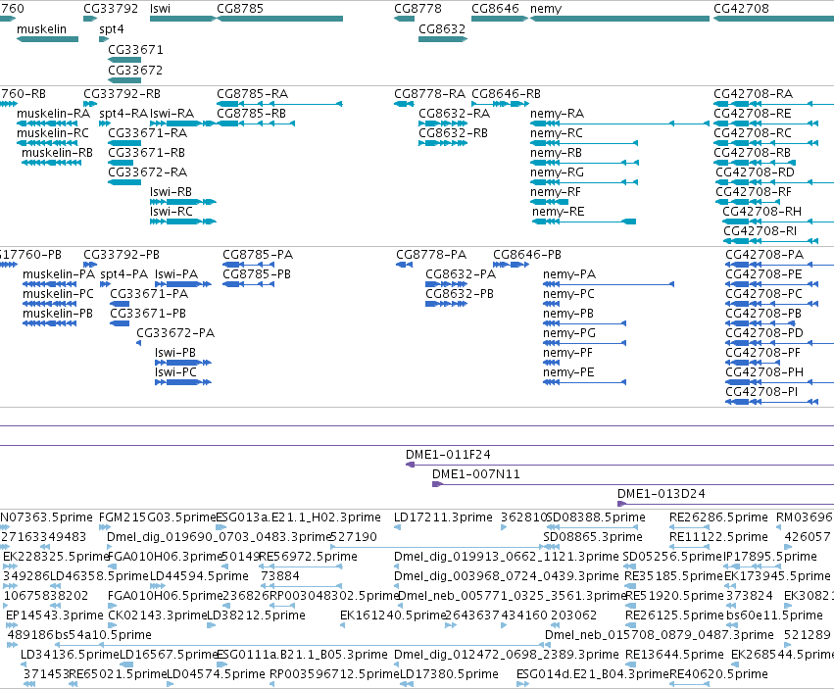Select the Iswi gene label
Image resolution: width=834 pixels, height=689 pixels.
tap(160, 9)
